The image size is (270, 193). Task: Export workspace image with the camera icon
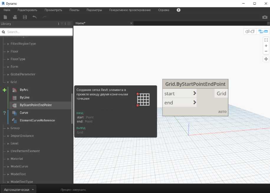(x=265, y=17)
